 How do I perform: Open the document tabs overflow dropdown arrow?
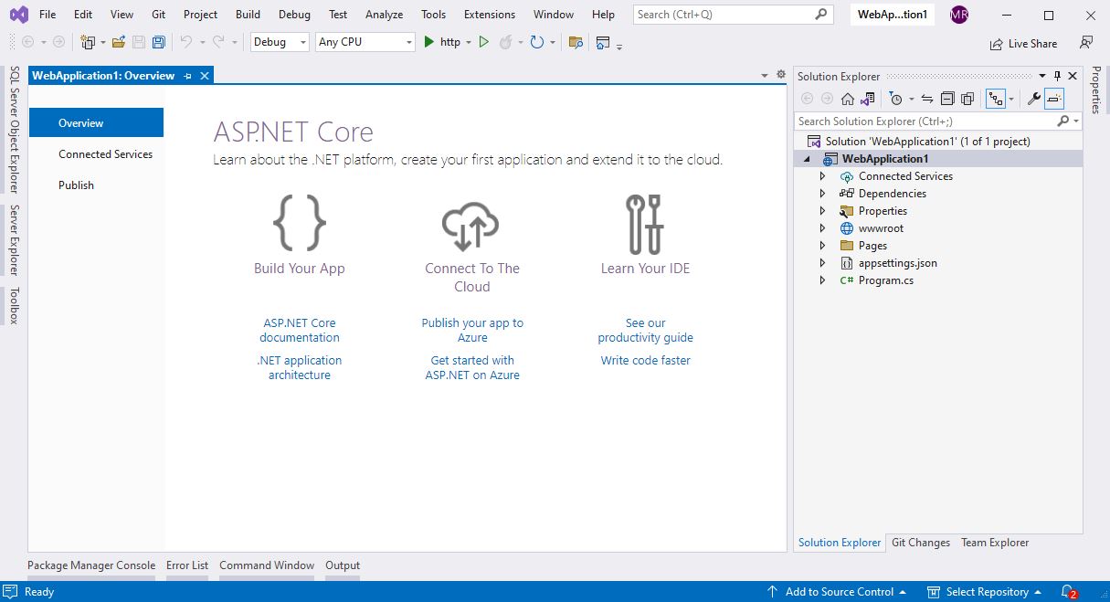pos(765,75)
